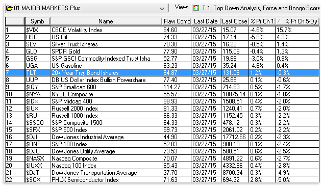The width and height of the screenshot is (323, 186).
Task: Click Raw Comb value 114.27
Action: (x=177, y=87)
